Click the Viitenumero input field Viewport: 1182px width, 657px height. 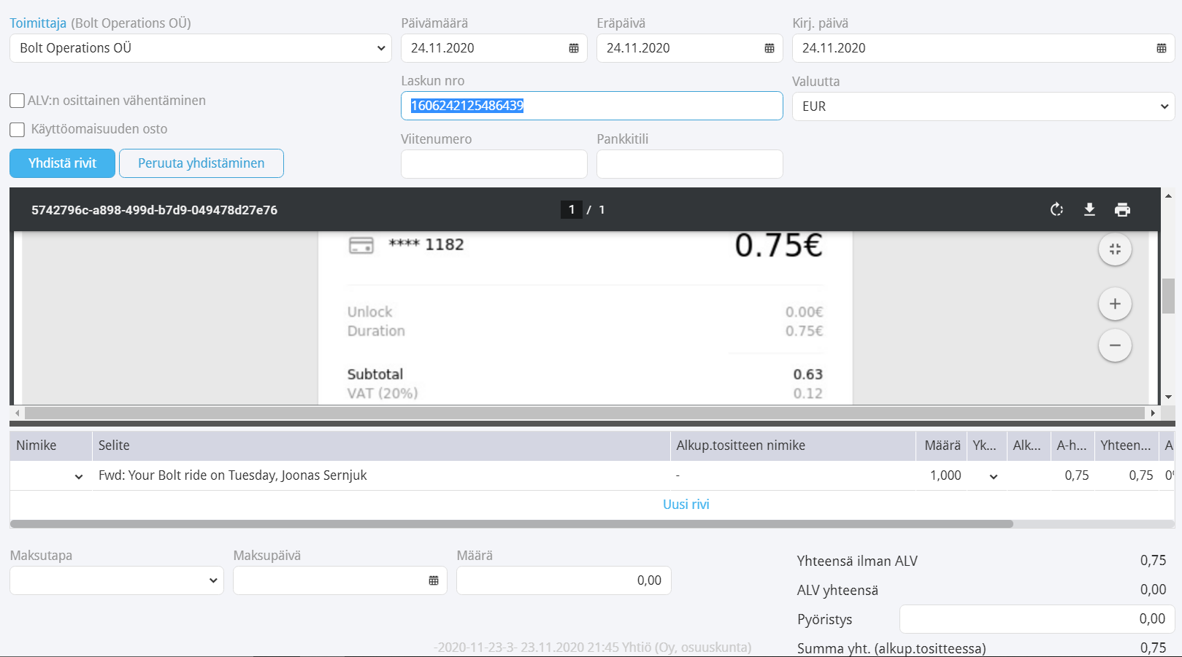tap(494, 164)
